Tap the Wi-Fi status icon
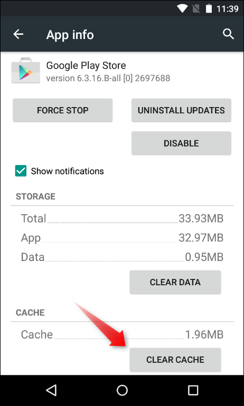The height and width of the screenshot is (406, 244). (183, 8)
